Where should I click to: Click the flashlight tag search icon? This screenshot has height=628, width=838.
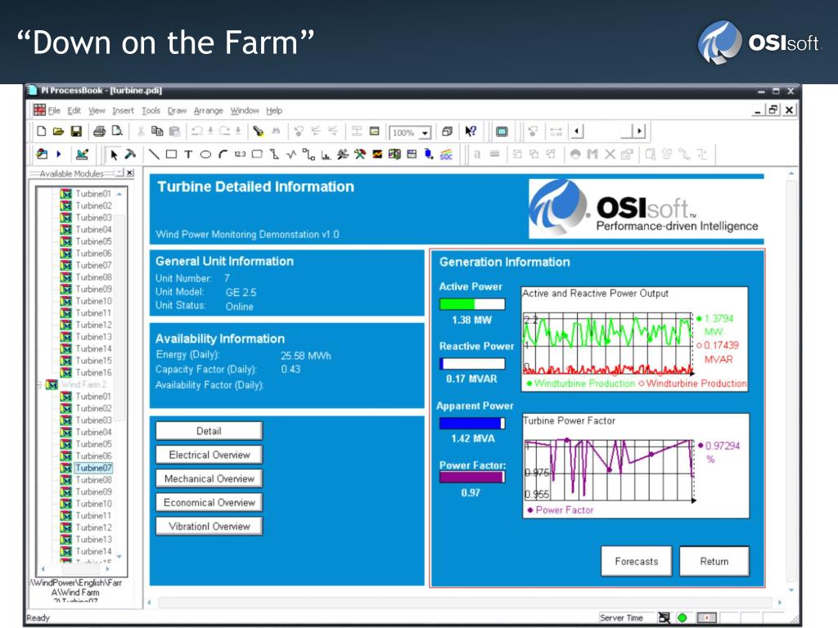coord(258,131)
